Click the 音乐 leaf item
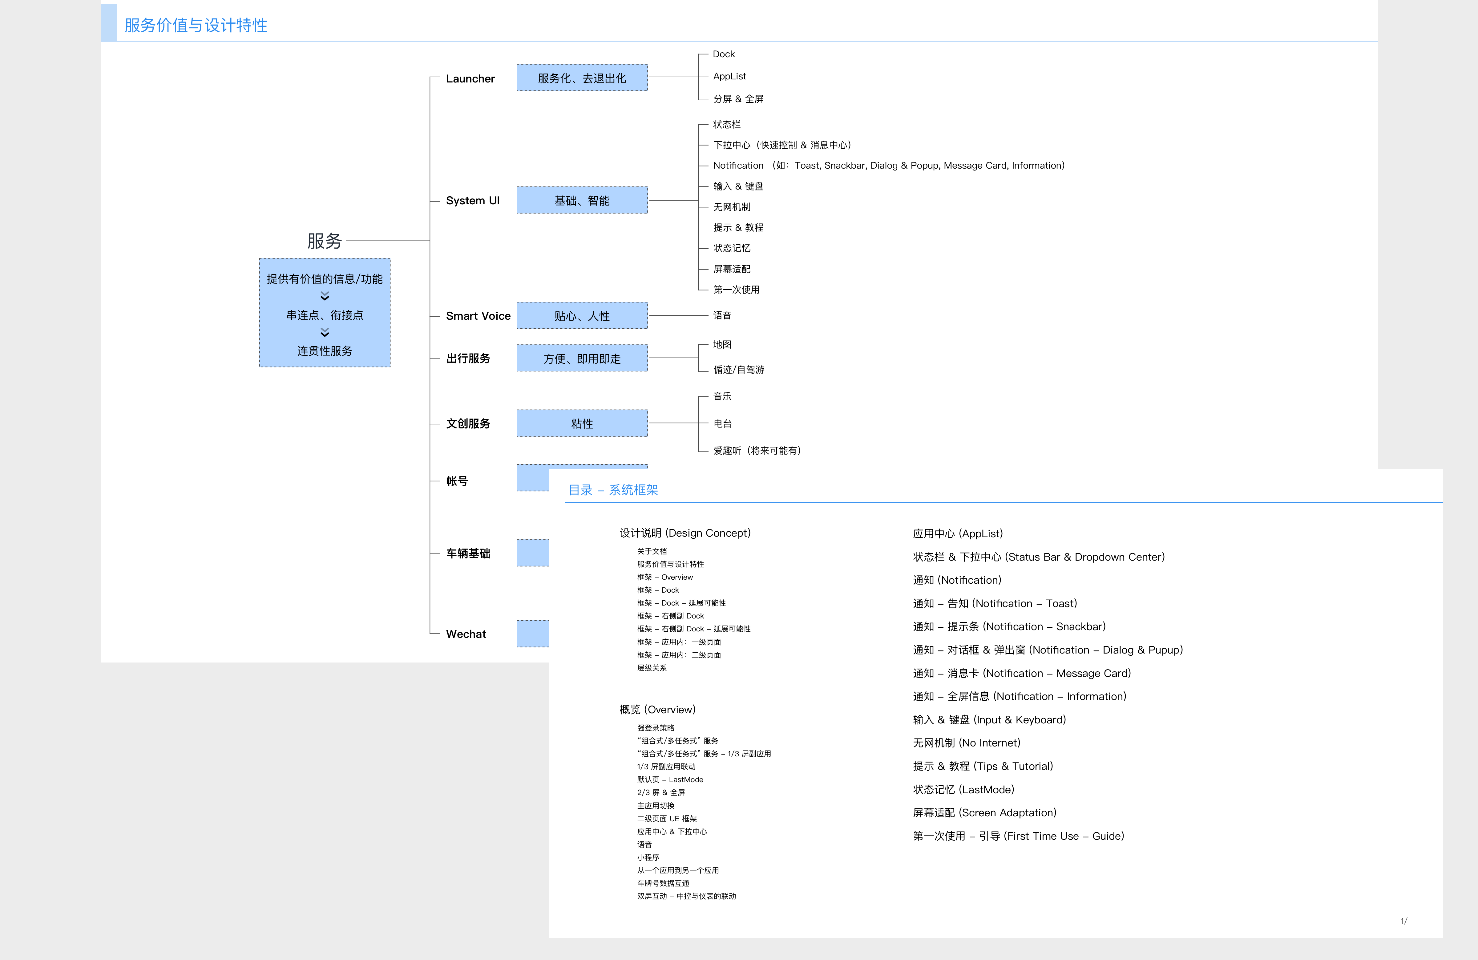Image resolution: width=1478 pixels, height=960 pixels. click(722, 396)
